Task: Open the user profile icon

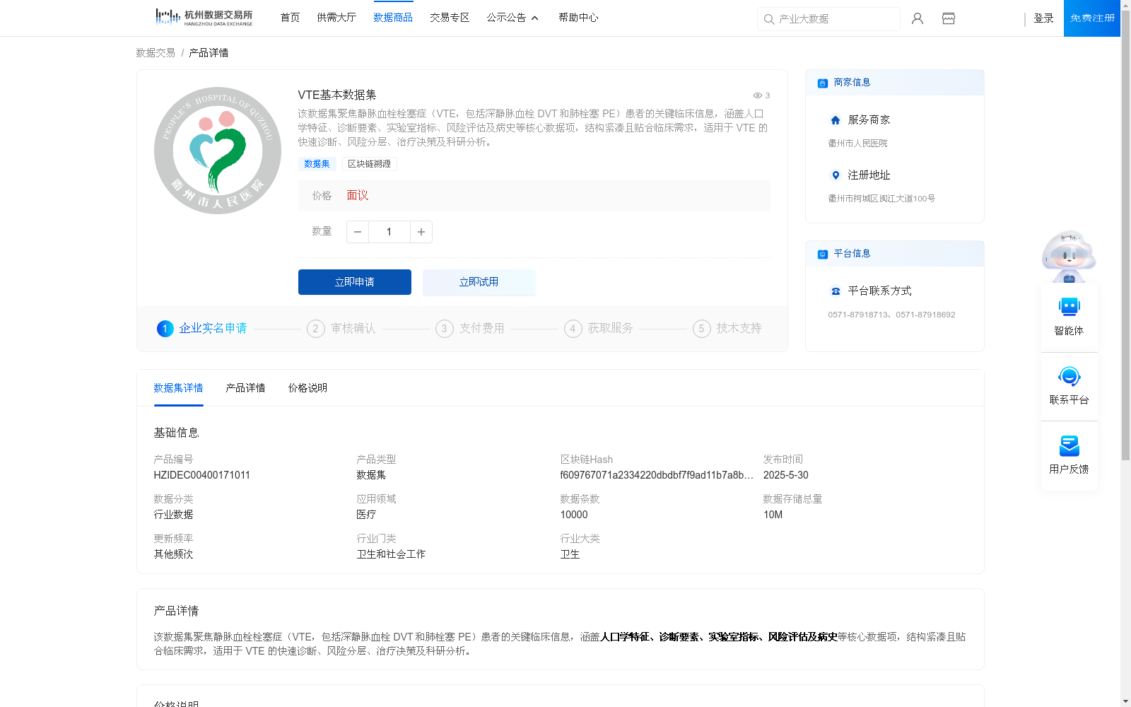Action: (918, 18)
